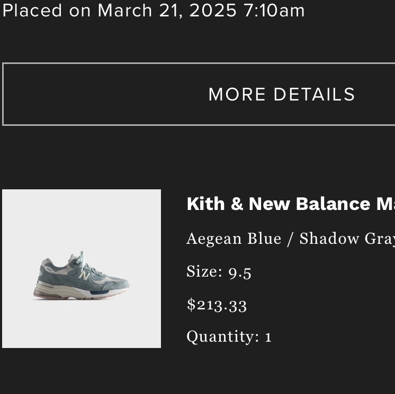The width and height of the screenshot is (395, 394).
Task: Click the word Kith in product title
Action: point(206,204)
